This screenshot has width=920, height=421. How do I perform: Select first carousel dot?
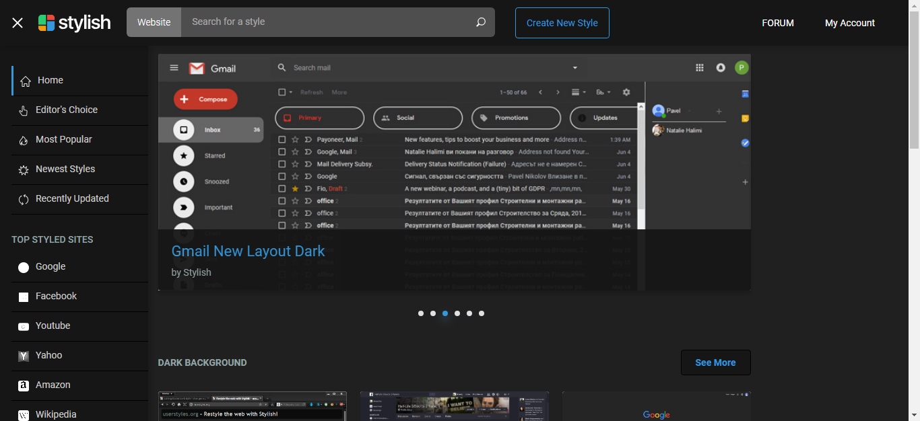pyautogui.click(x=421, y=313)
